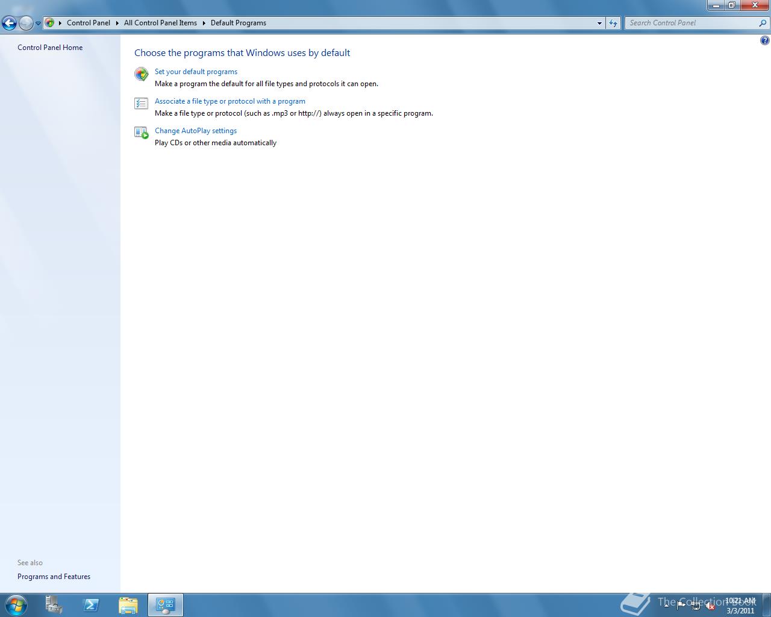
Task: Click the Show desktop strip
Action: [766, 605]
